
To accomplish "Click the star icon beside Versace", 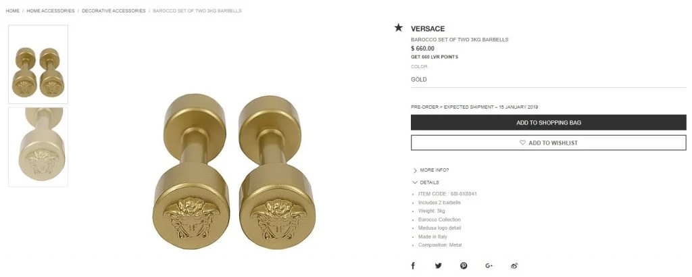I will point(399,28).
